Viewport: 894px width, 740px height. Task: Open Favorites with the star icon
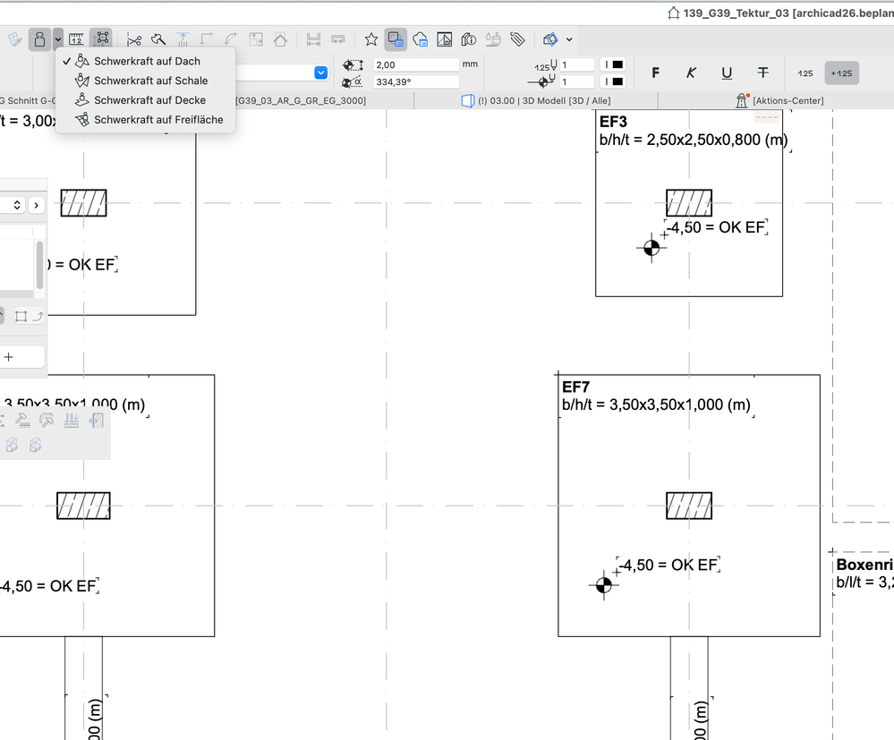pos(371,39)
